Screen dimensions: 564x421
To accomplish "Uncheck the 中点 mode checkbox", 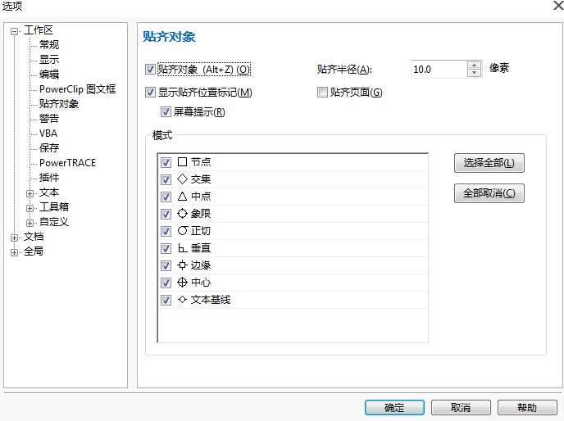I will tap(166, 197).
